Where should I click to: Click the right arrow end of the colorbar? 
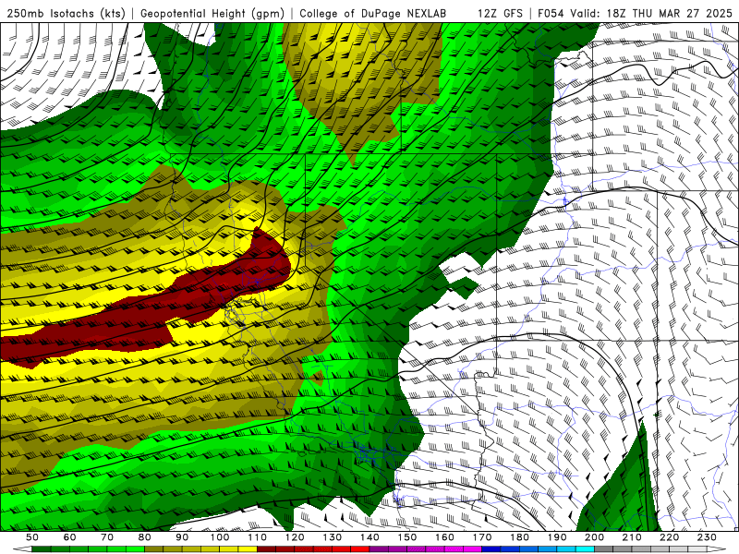pyautogui.click(x=717, y=549)
